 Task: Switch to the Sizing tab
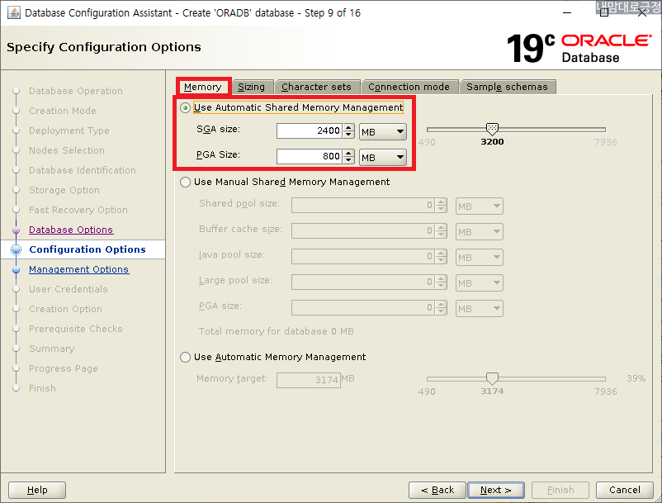[x=251, y=87]
